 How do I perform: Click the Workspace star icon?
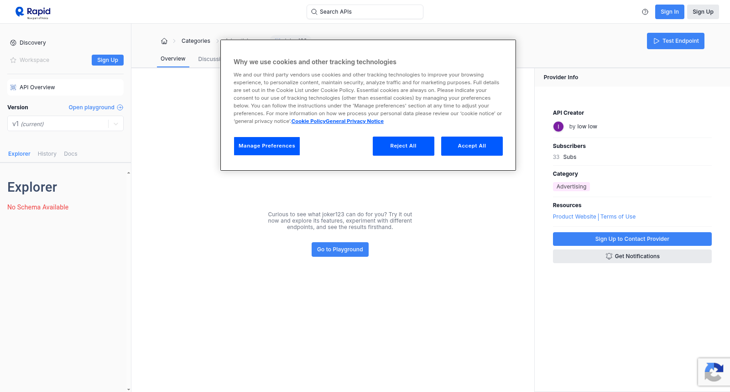13,60
